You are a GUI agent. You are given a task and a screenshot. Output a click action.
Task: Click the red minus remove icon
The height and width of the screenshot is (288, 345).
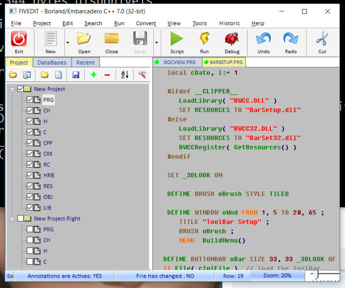[107, 75]
